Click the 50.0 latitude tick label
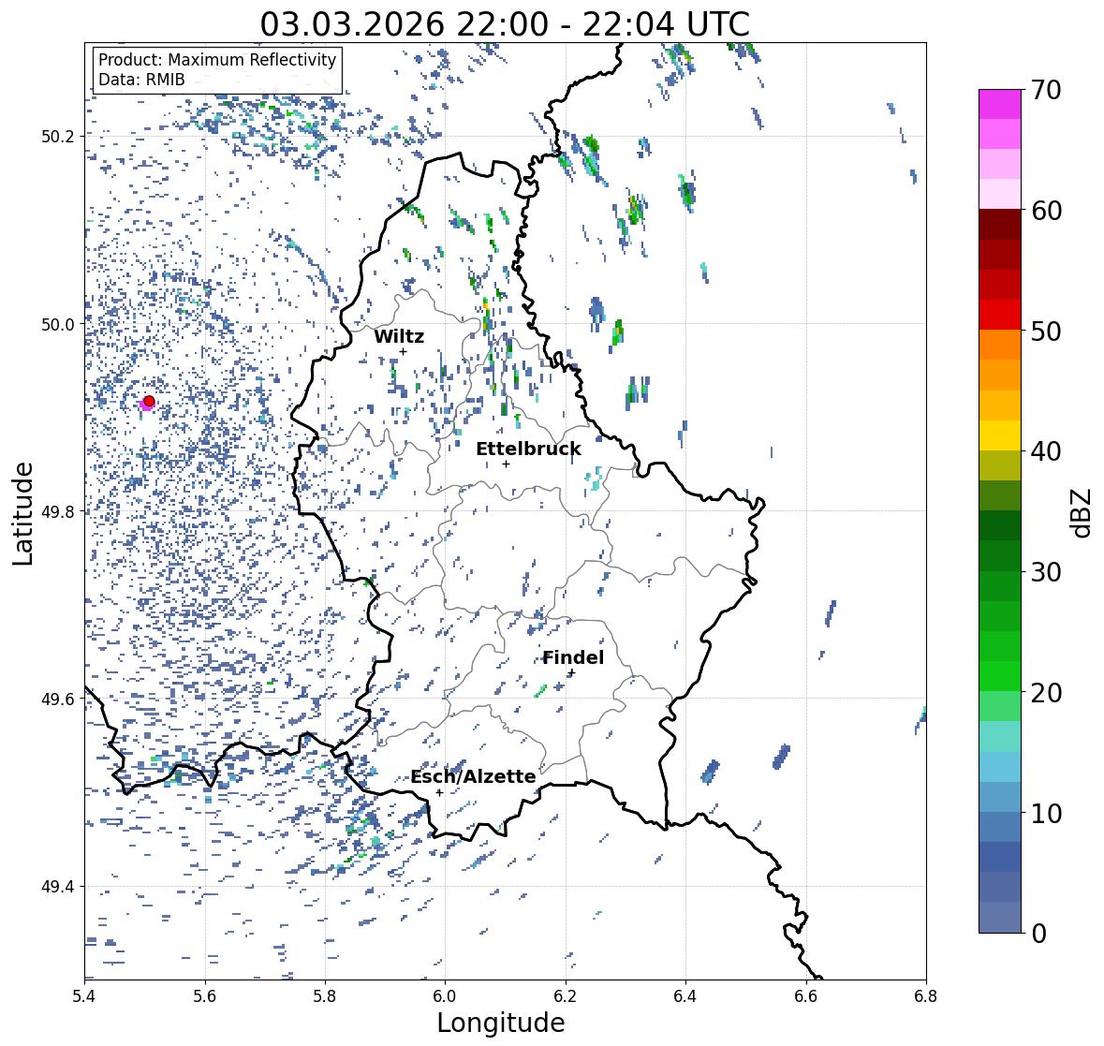The width and height of the screenshot is (1104, 1046). point(58,324)
